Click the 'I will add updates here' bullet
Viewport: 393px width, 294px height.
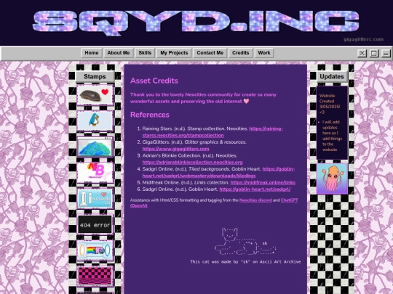332,136
